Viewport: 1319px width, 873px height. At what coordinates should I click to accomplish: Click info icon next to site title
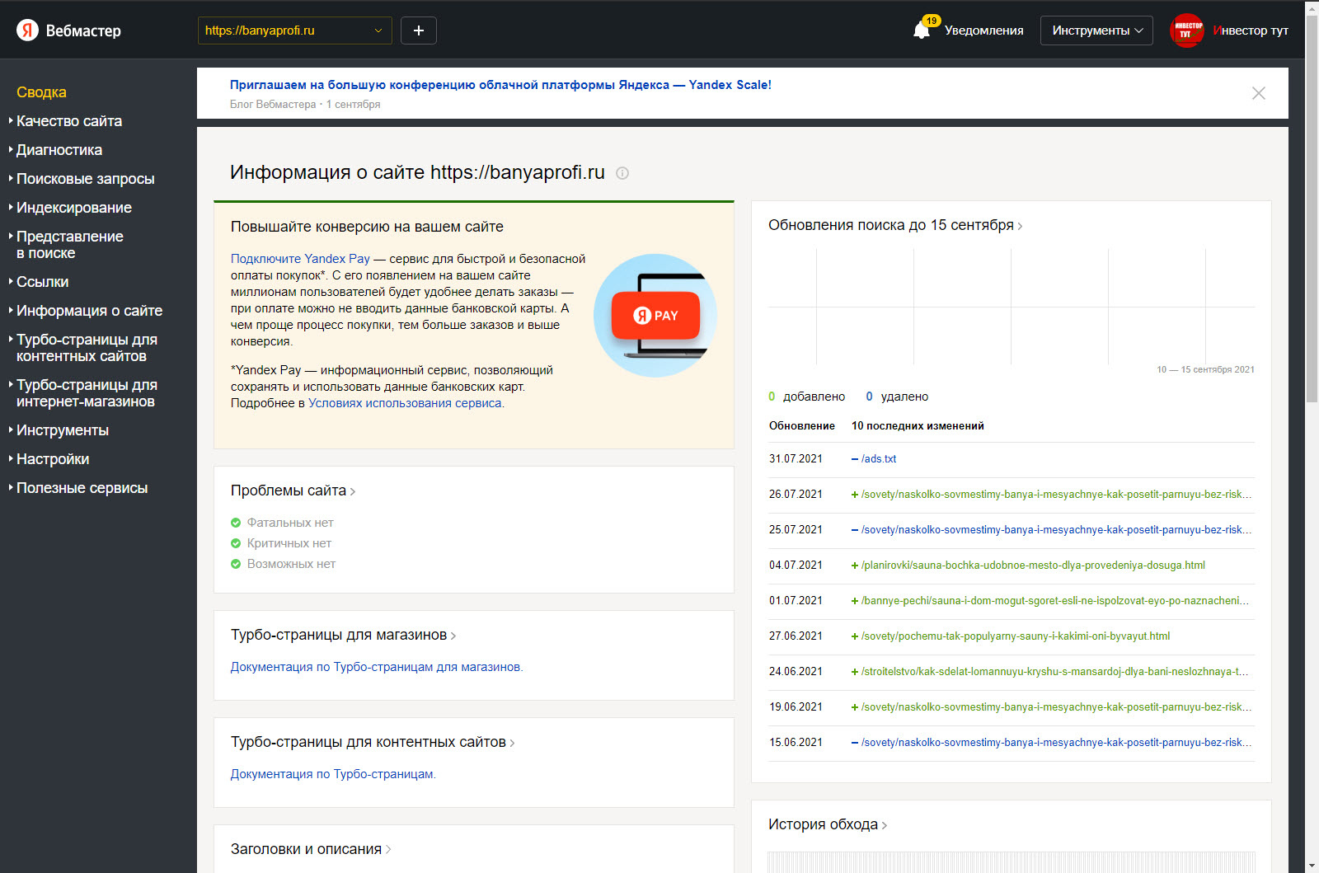click(622, 173)
